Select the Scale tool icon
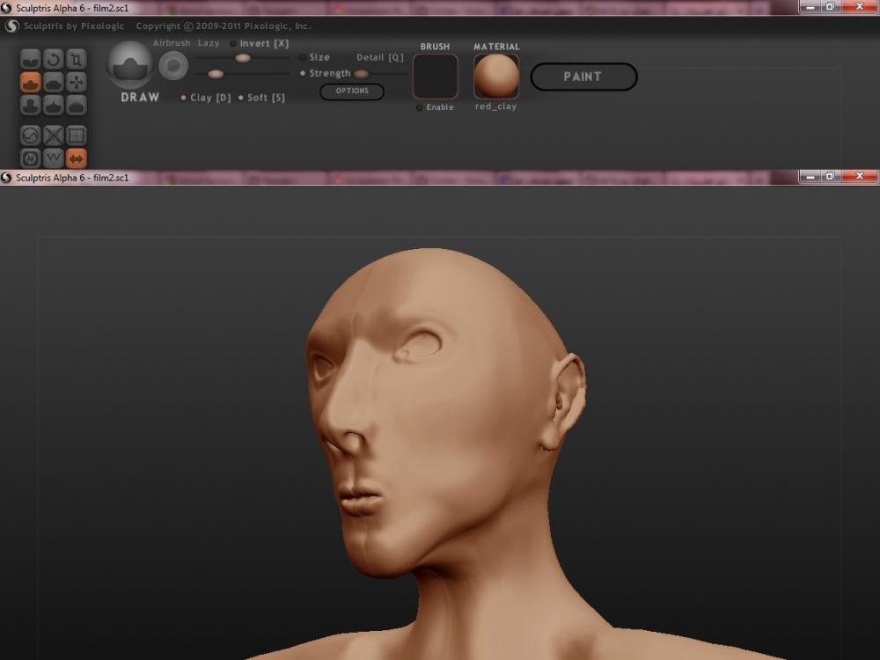The height and width of the screenshot is (660, 880). coord(77,59)
